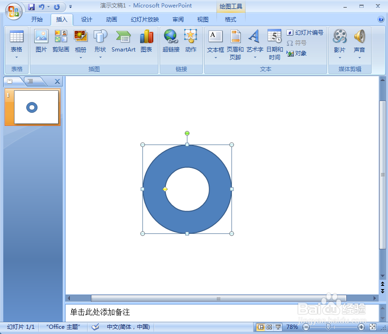Click the vertical scrollbar thumb

click(382, 174)
